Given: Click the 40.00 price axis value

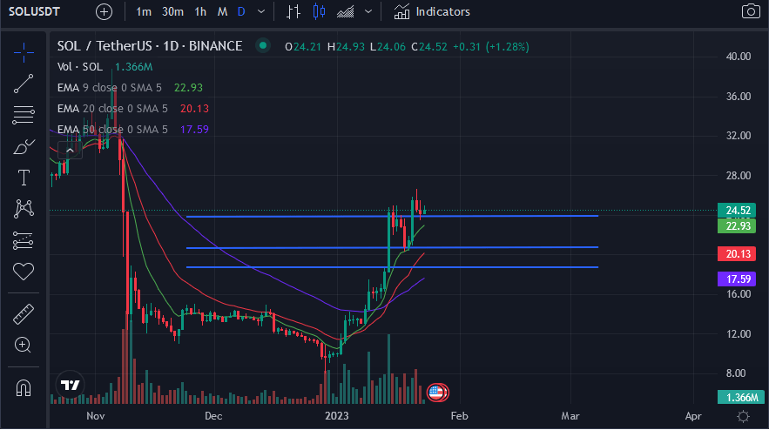Looking at the screenshot, I should point(739,57).
